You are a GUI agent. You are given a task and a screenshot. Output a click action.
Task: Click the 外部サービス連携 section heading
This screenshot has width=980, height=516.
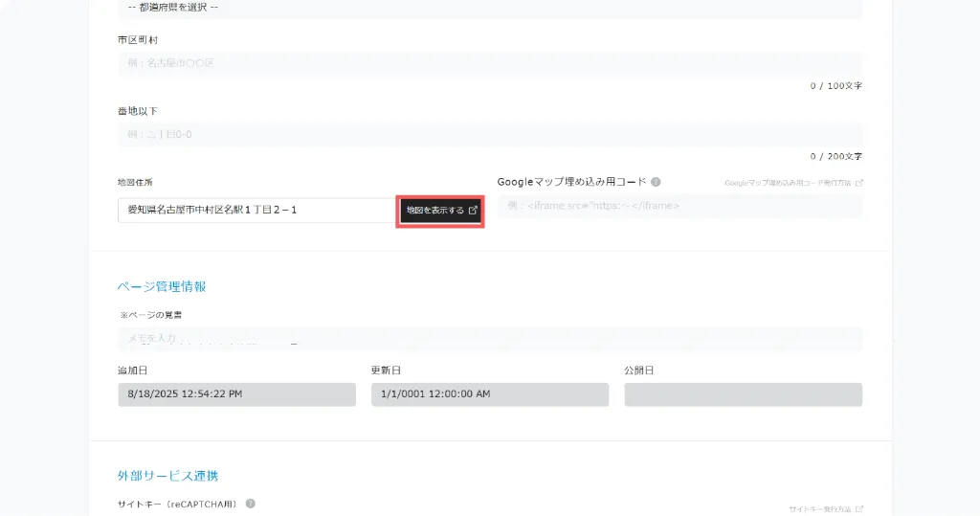tap(168, 476)
